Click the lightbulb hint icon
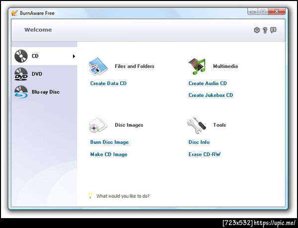 click(90, 195)
